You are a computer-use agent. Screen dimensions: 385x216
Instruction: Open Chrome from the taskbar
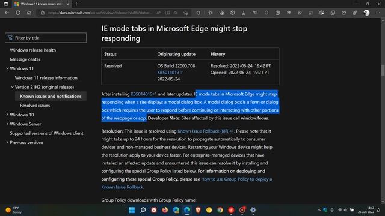pyautogui.click(x=220, y=210)
